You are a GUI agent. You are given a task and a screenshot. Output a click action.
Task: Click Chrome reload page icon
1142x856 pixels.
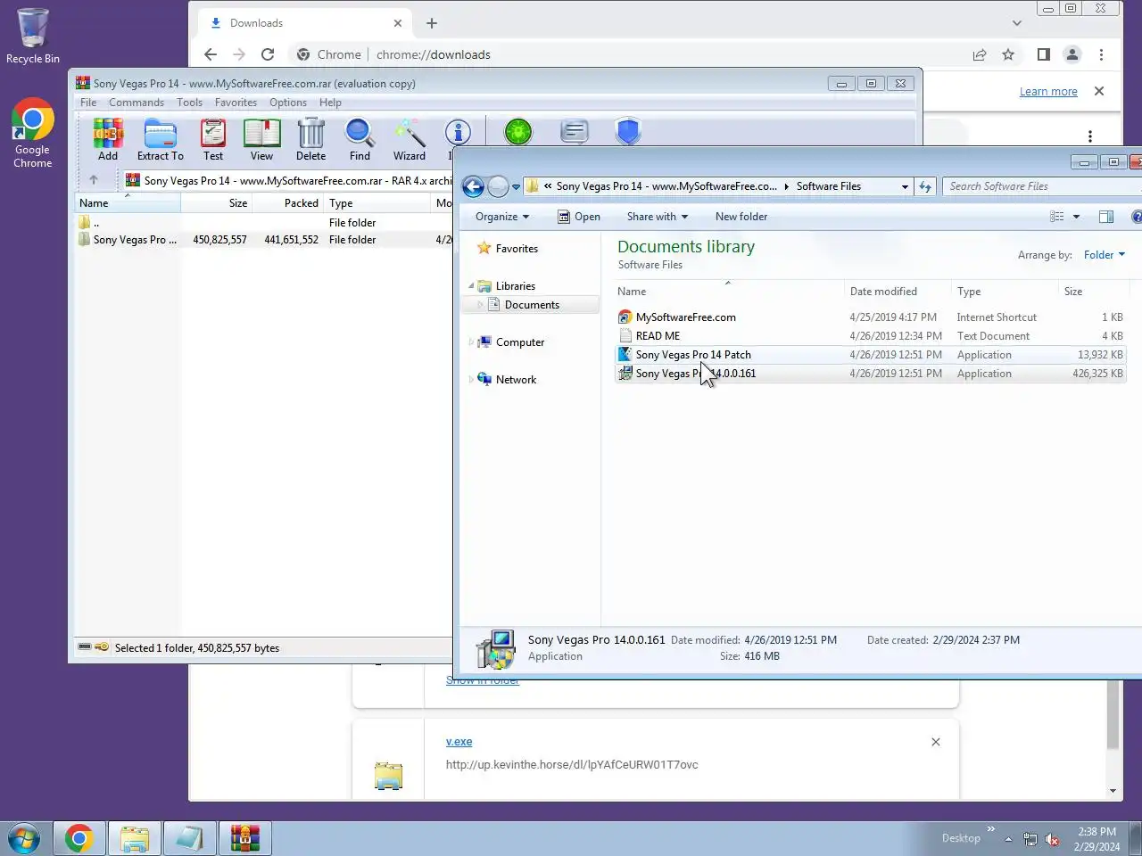point(268,54)
